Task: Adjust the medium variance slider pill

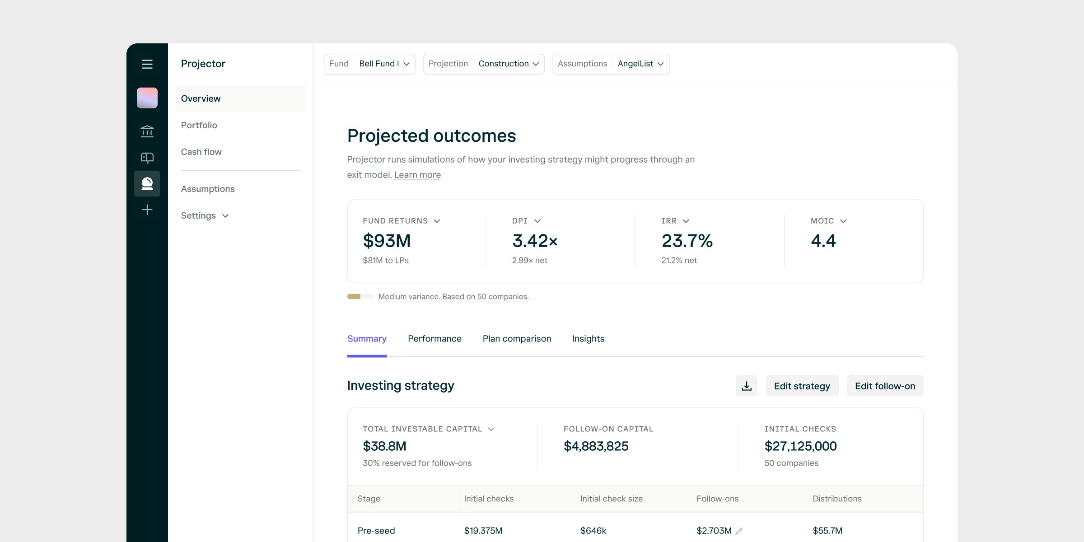Action: pyautogui.click(x=360, y=297)
